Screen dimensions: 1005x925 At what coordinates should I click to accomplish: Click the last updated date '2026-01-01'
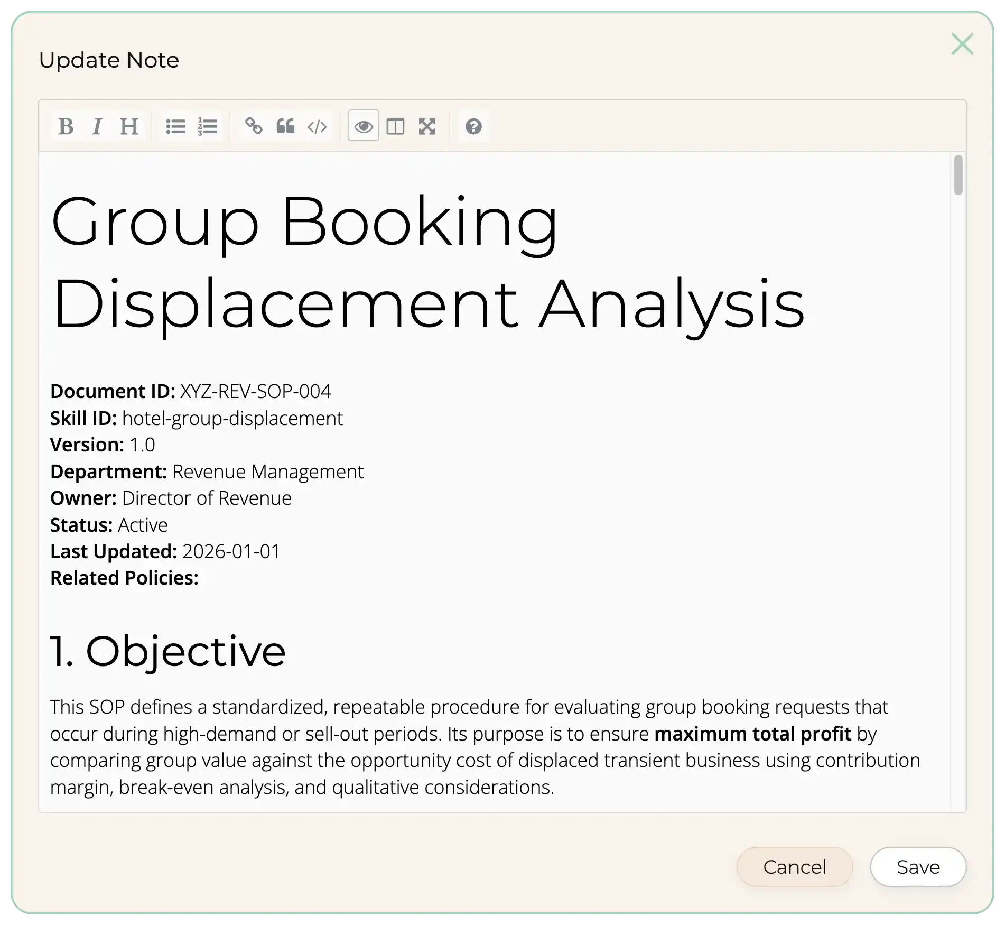pyautogui.click(x=231, y=551)
